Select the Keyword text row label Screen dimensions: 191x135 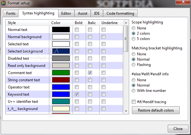19,94
